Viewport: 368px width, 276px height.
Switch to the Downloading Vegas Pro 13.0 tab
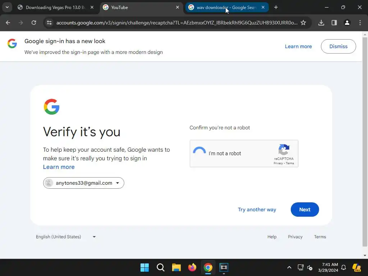[55, 8]
